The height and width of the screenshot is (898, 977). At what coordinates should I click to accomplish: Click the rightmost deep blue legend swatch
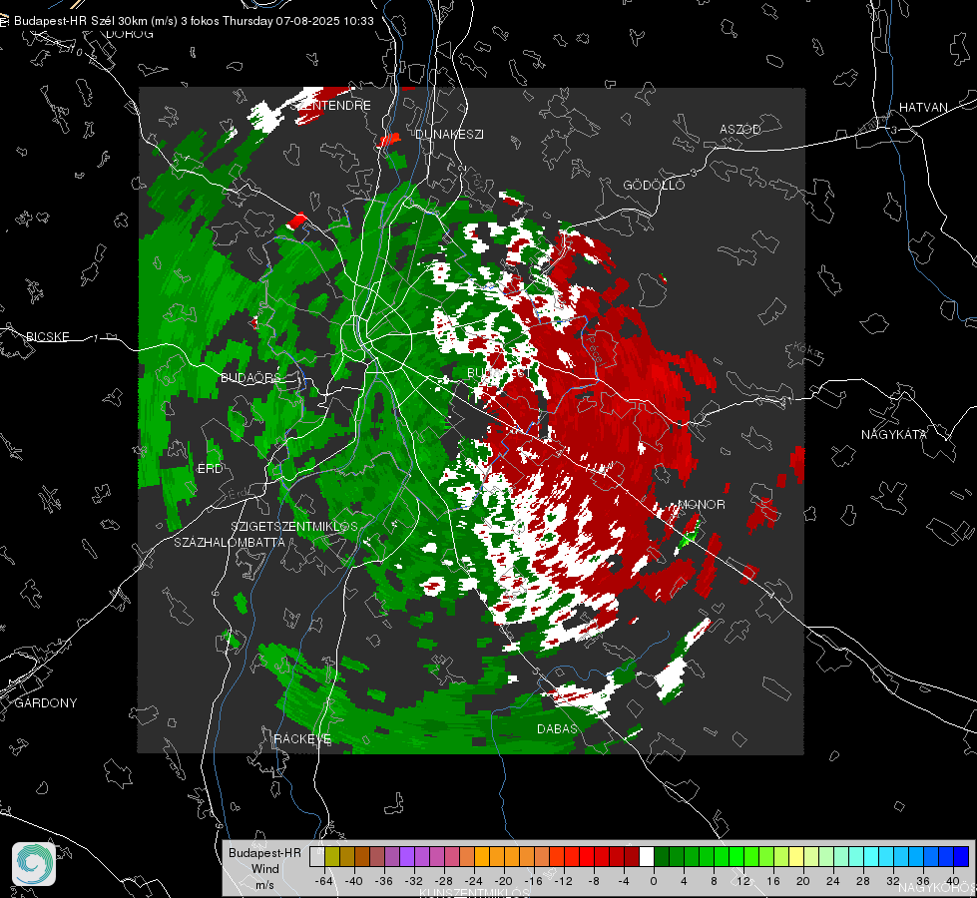click(x=961, y=856)
